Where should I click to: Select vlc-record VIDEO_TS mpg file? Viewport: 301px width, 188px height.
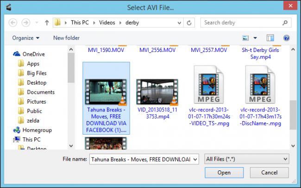tap(209, 96)
